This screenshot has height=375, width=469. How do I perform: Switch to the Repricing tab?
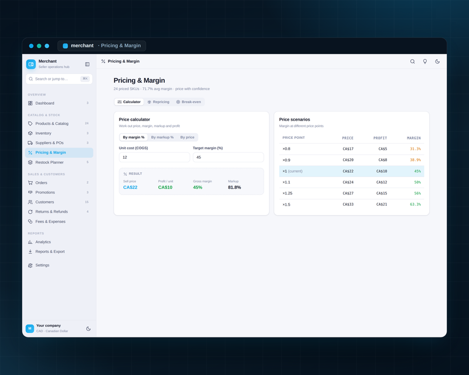[x=158, y=102]
